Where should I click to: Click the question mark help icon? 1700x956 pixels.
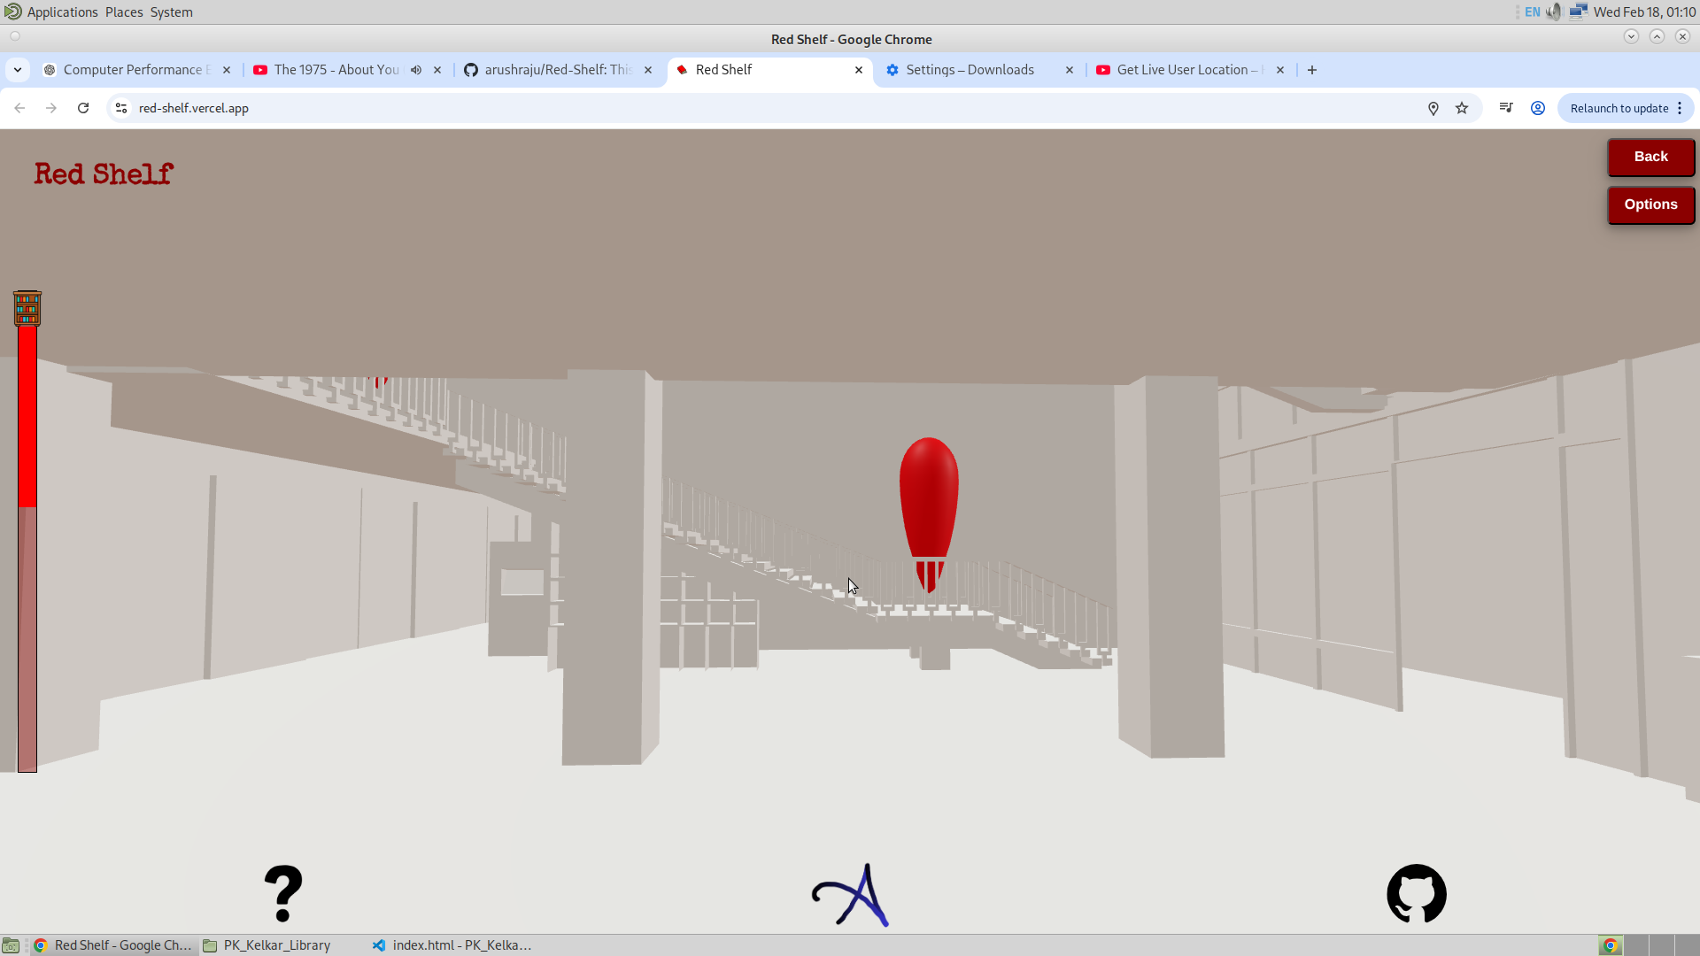point(283,894)
